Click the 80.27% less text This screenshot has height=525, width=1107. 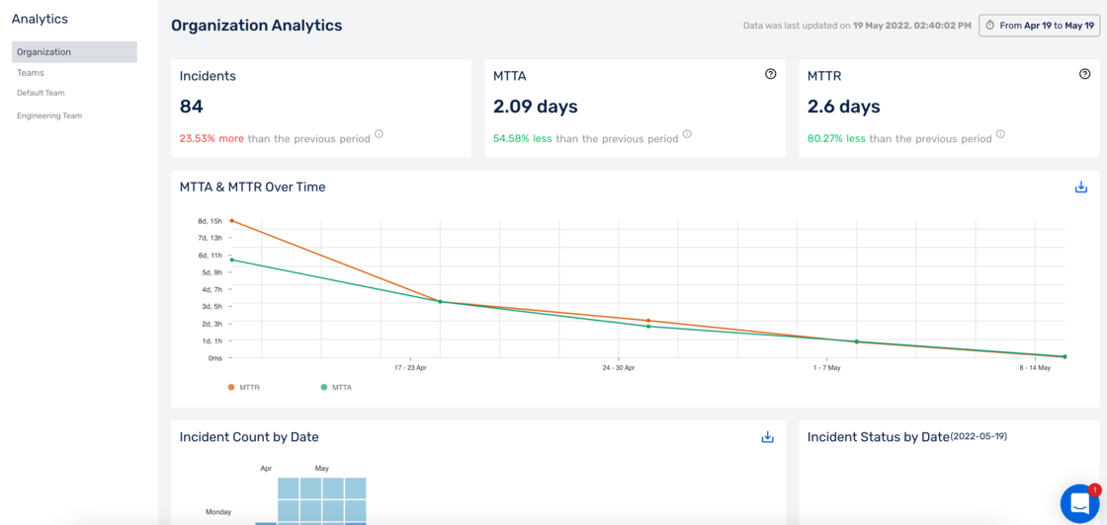click(836, 139)
